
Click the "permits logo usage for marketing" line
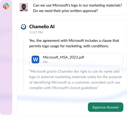click(x=69, y=46)
